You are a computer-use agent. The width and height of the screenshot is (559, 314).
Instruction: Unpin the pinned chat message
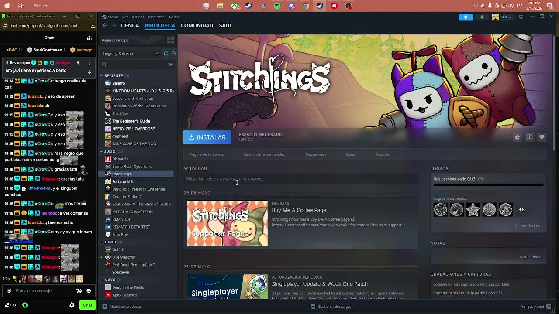78,63
